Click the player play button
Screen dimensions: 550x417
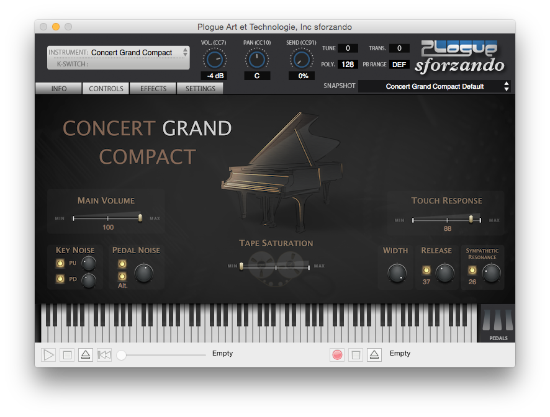coord(48,355)
